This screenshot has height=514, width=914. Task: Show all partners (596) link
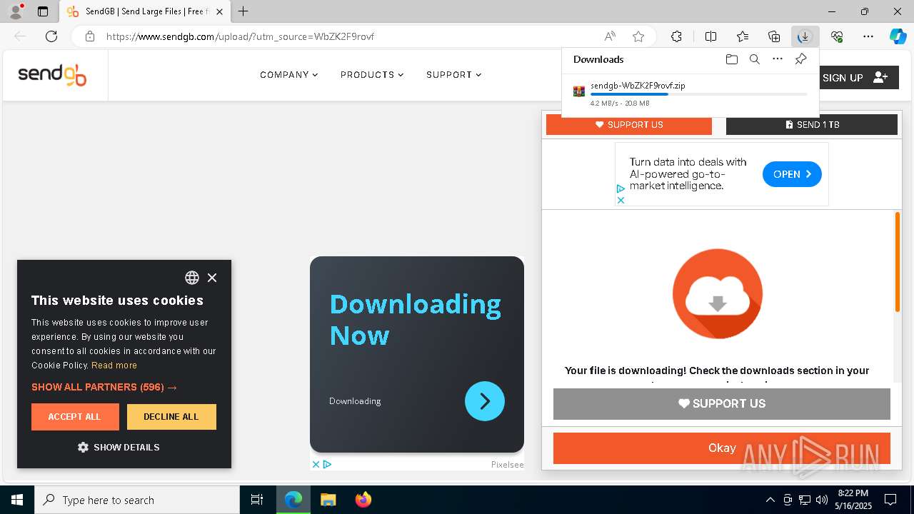[104, 387]
